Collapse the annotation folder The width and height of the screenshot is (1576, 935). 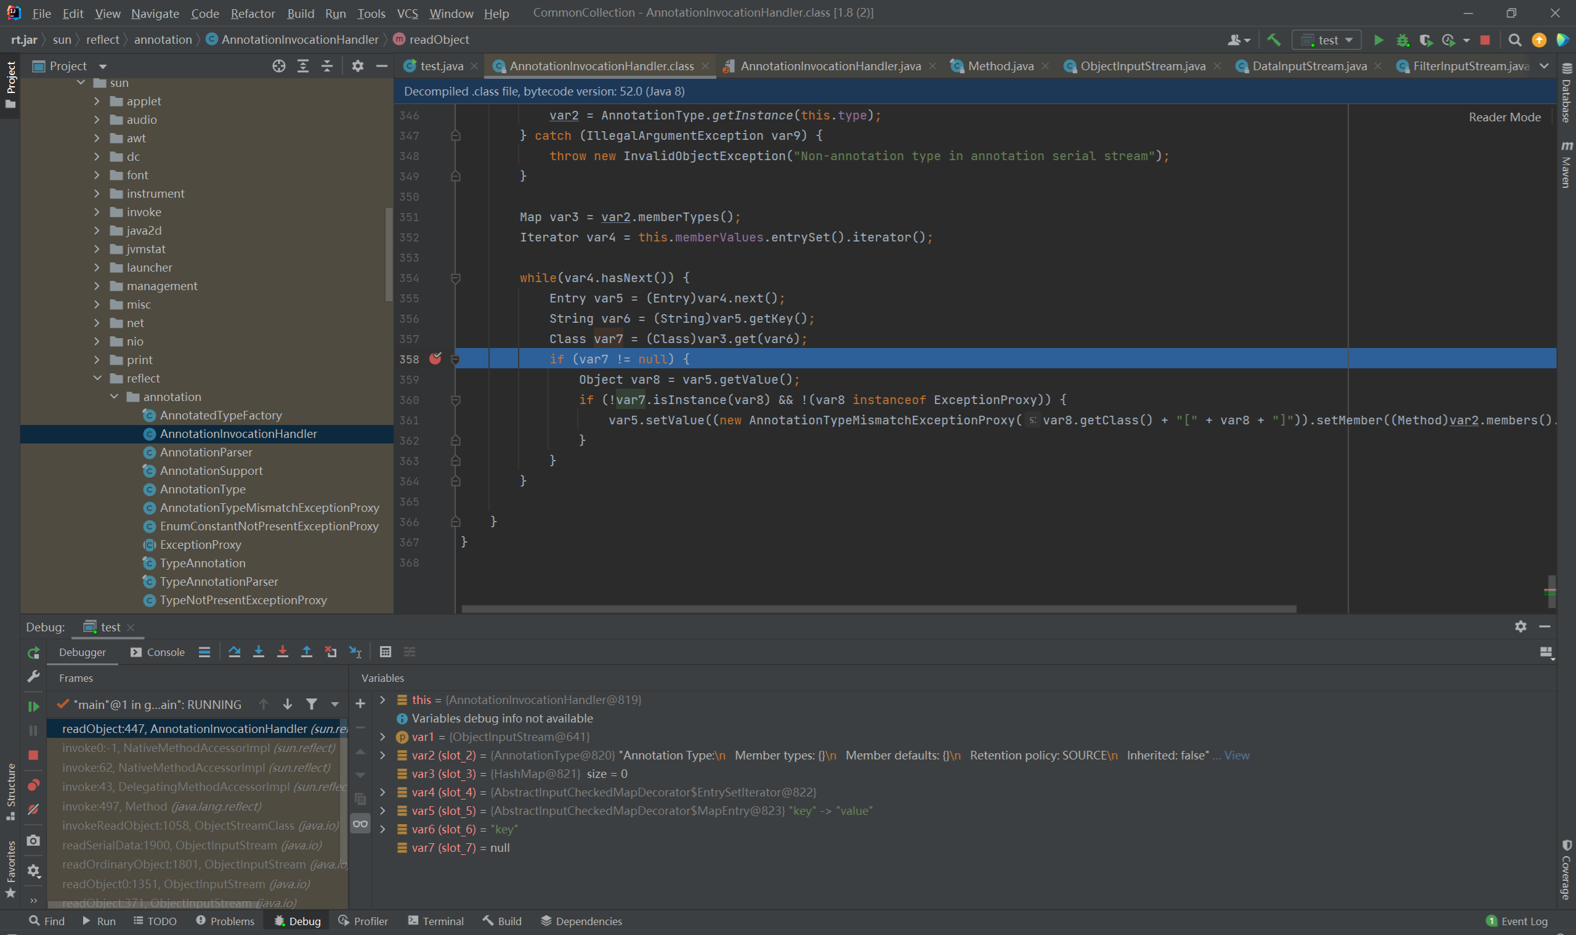pyautogui.click(x=114, y=396)
